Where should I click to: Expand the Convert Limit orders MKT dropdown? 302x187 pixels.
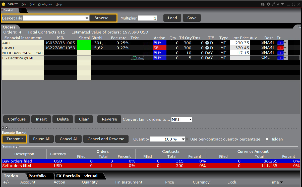tap(191, 119)
